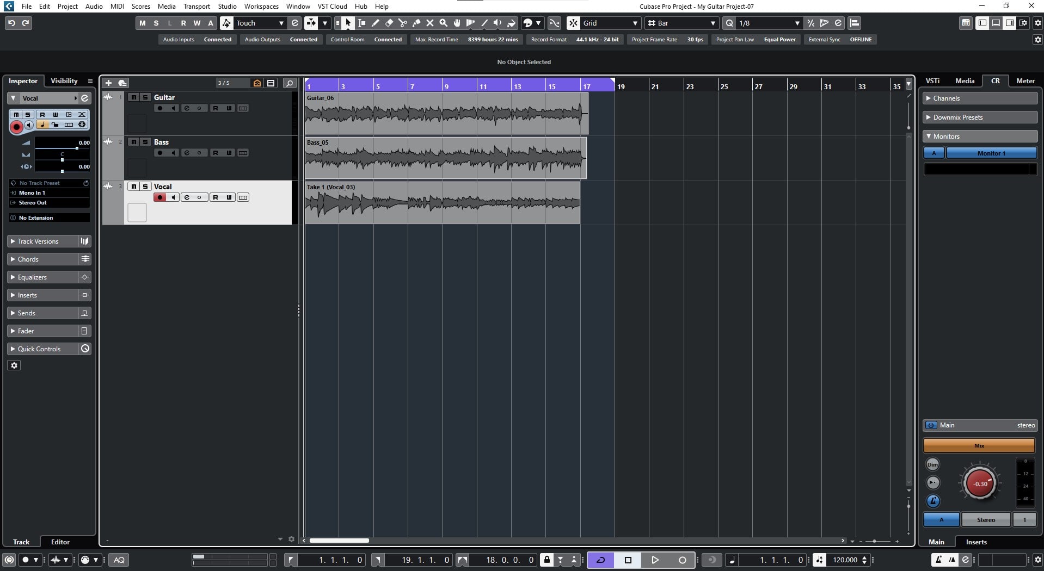The image size is (1044, 571).
Task: Click the Monitor 1 button
Action: (x=992, y=152)
